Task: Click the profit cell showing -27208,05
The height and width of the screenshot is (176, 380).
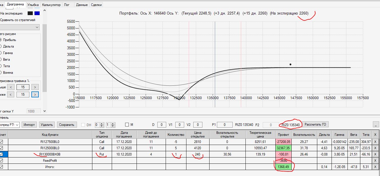Action: [x=283, y=142]
